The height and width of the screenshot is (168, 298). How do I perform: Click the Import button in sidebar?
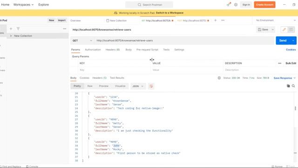[x=62, y=20]
